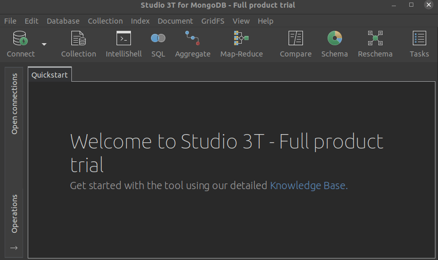
Task: Expand the Connect dropdown arrow
Action: (x=44, y=44)
